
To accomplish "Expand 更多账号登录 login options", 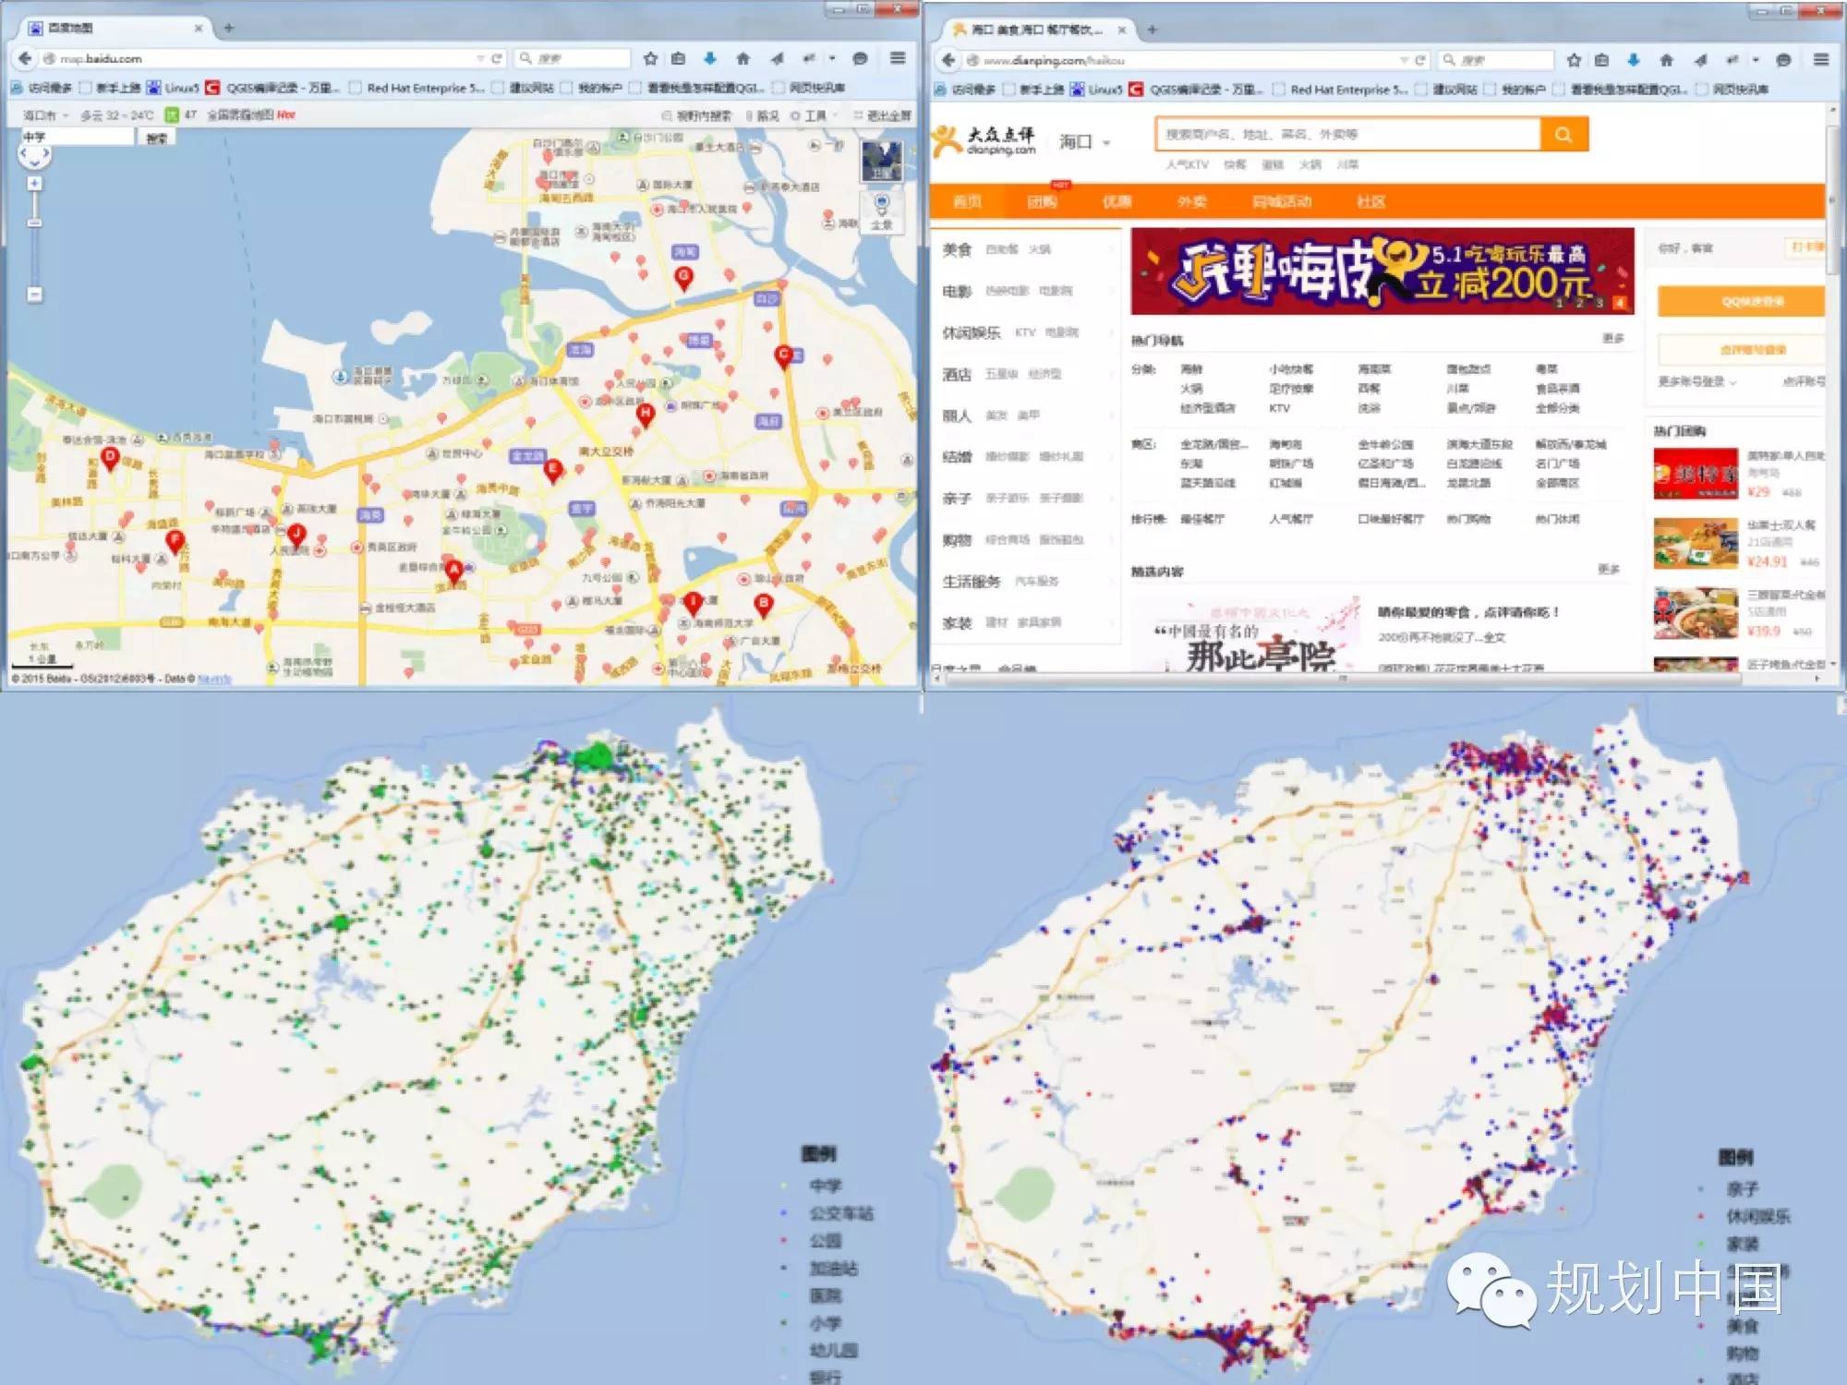I will [1697, 381].
